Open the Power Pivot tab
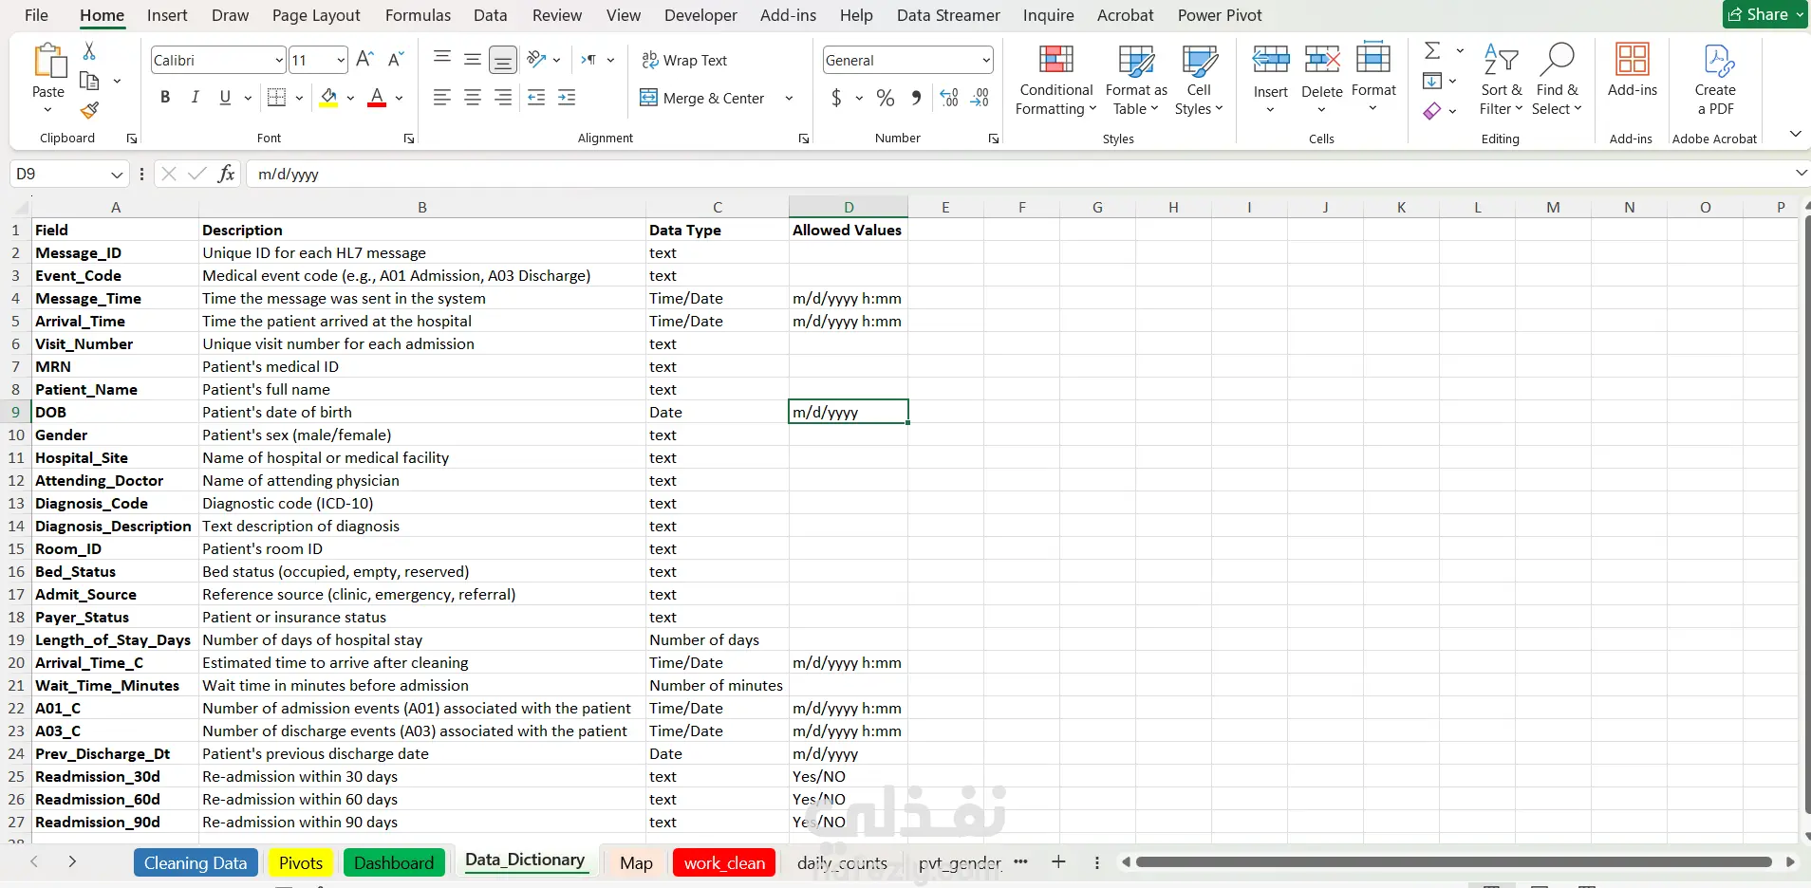 [1220, 15]
